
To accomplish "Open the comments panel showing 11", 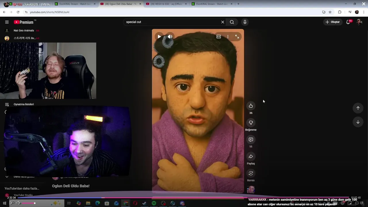I will [x=251, y=139].
